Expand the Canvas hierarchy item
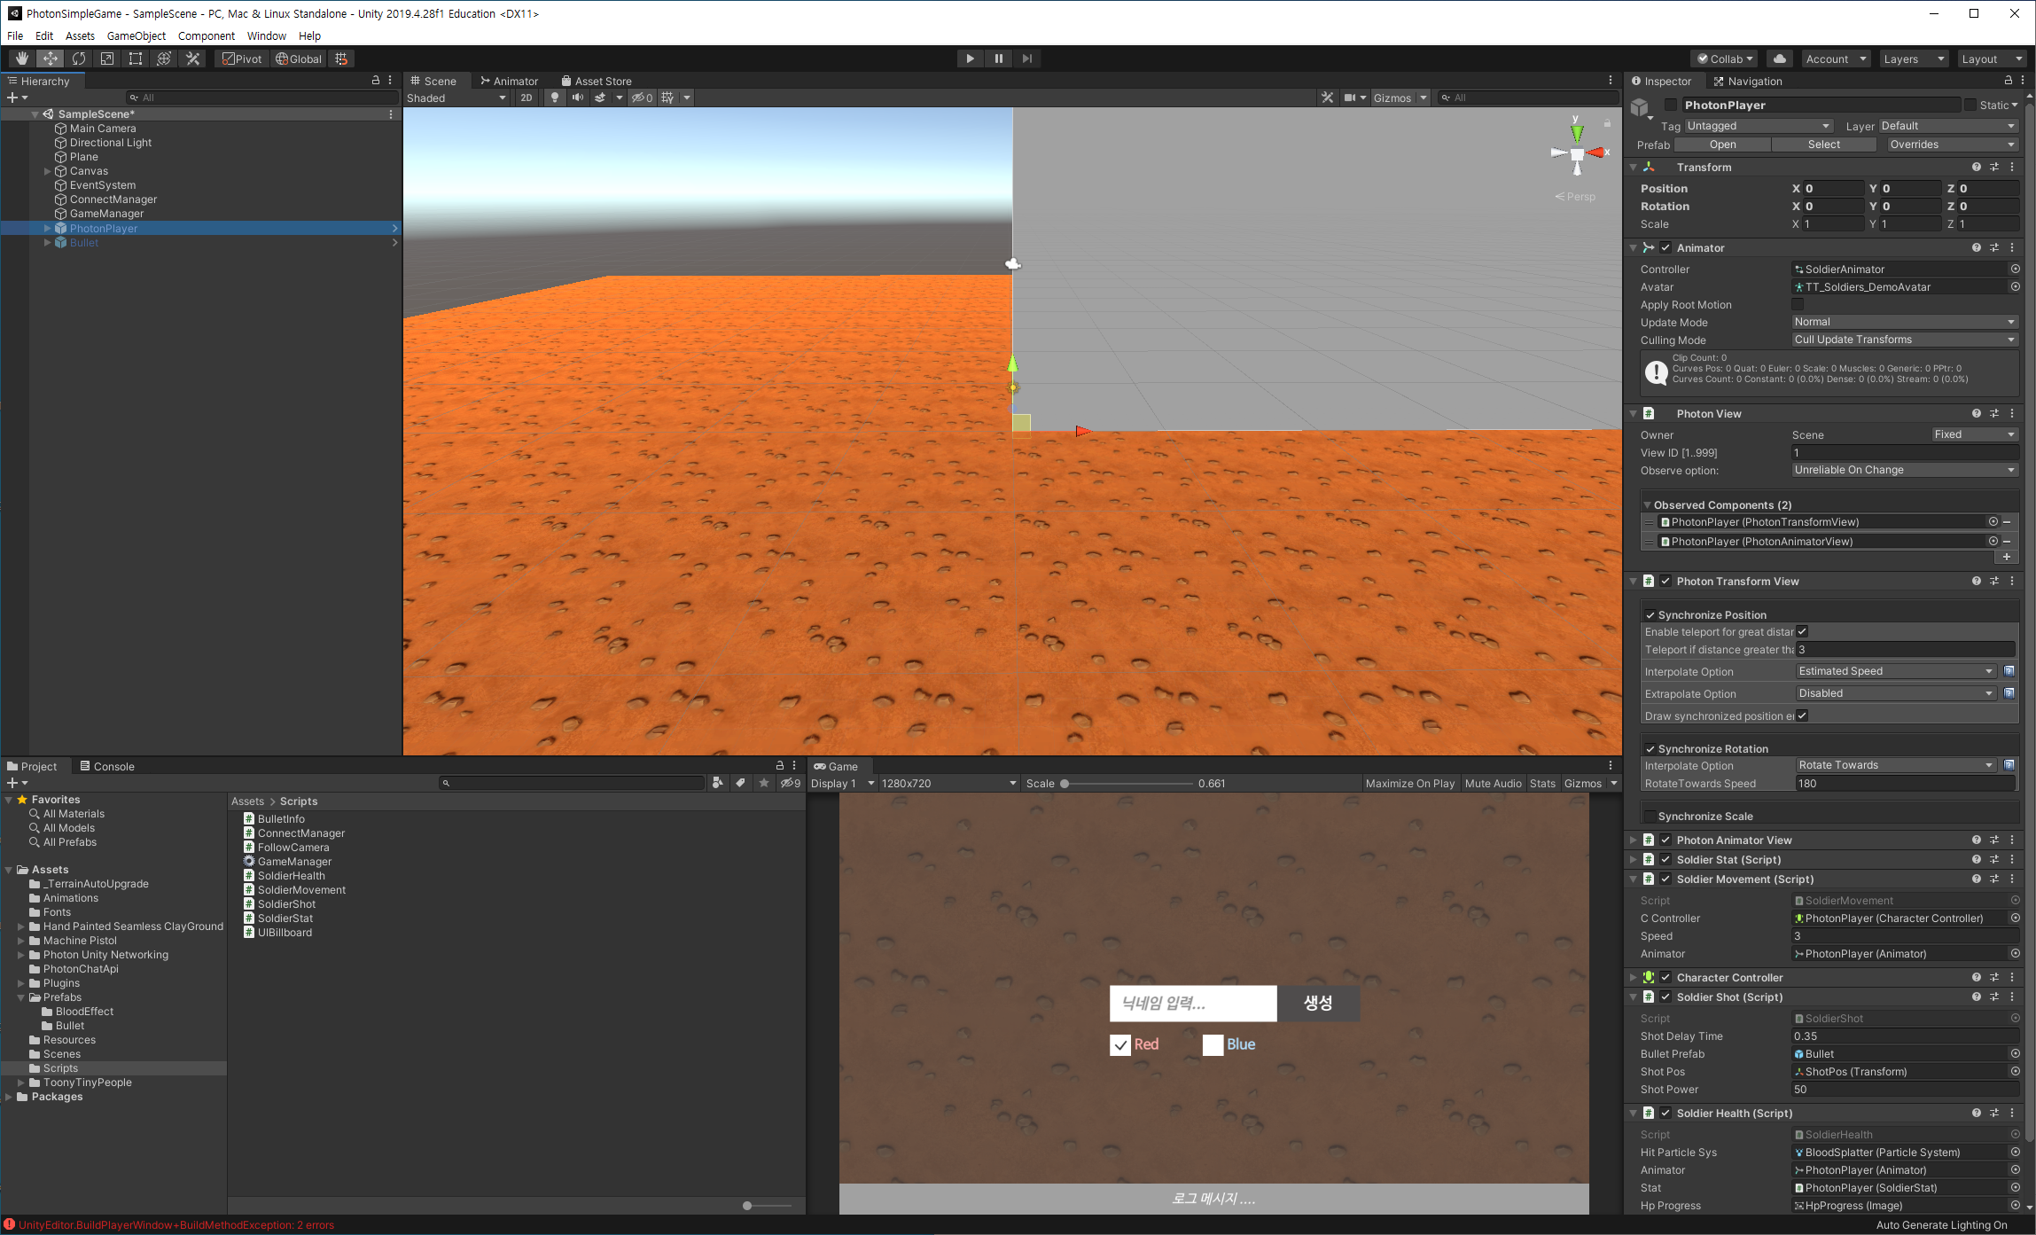 click(48, 171)
